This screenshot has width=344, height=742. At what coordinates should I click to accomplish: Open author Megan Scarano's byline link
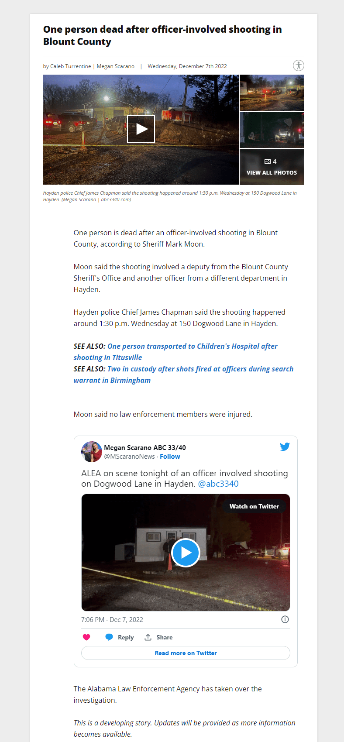click(116, 66)
